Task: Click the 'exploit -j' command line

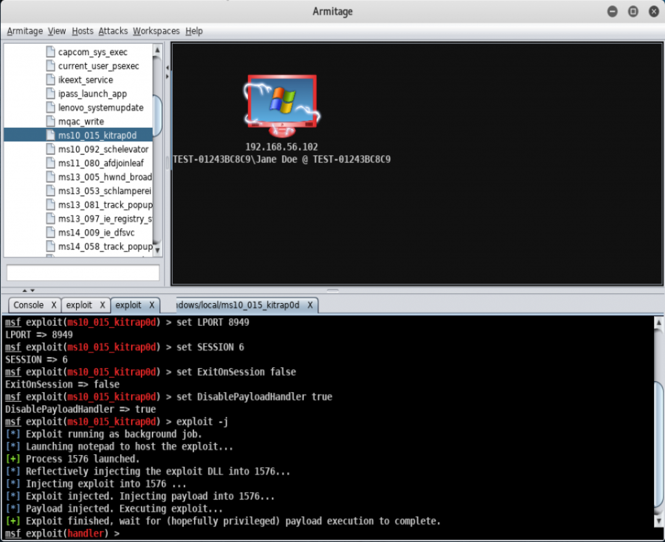Action: 117,422
